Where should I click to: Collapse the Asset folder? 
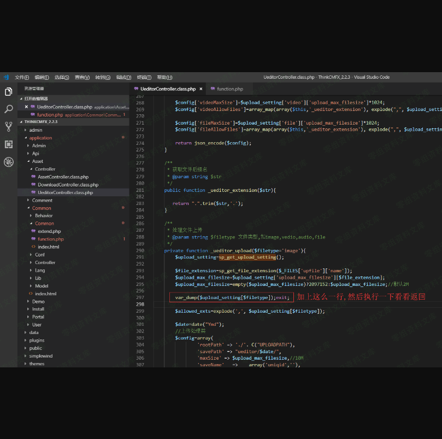(37, 161)
